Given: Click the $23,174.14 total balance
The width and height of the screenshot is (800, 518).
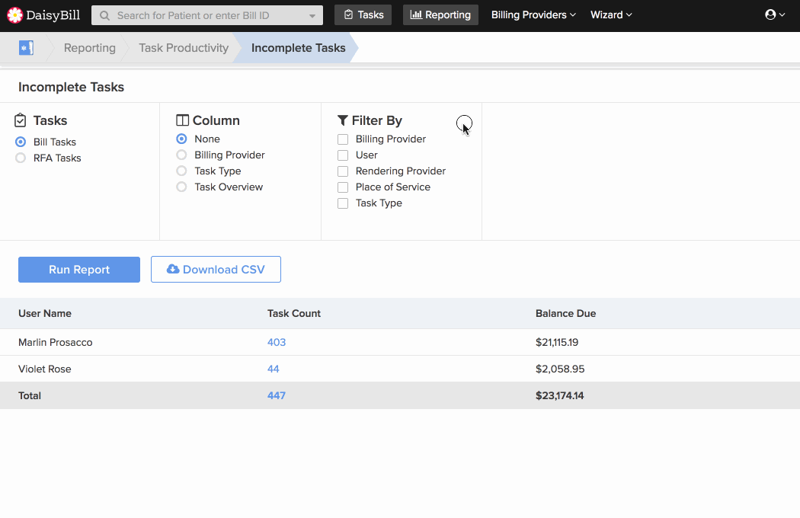Looking at the screenshot, I should click(560, 395).
